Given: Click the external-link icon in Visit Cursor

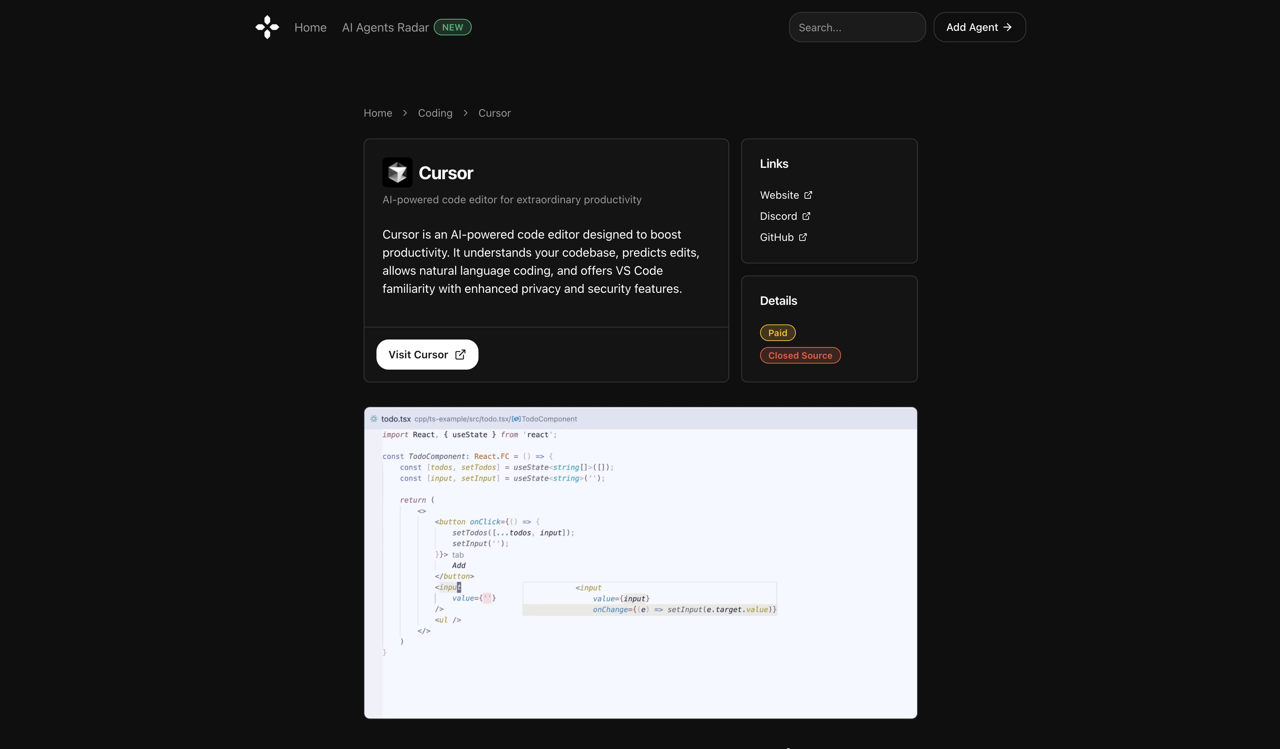Looking at the screenshot, I should tap(460, 355).
